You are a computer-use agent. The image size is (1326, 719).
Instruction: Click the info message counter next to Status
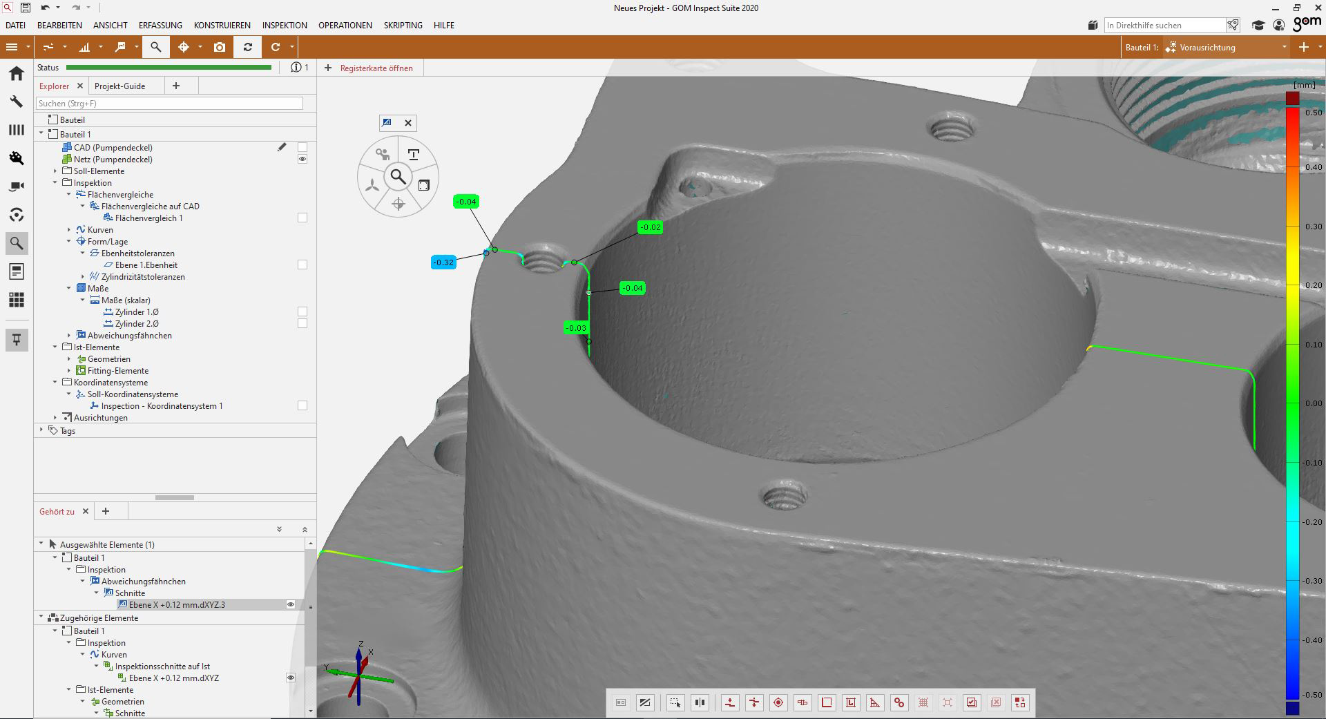point(300,67)
